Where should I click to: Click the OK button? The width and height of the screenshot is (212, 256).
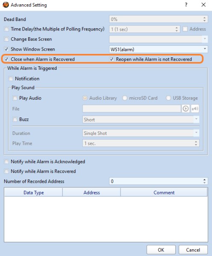(161, 250)
